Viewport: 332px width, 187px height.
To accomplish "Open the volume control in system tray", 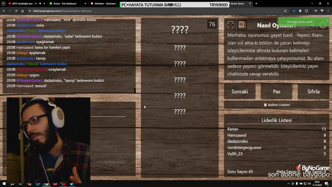I will [x=309, y=184].
